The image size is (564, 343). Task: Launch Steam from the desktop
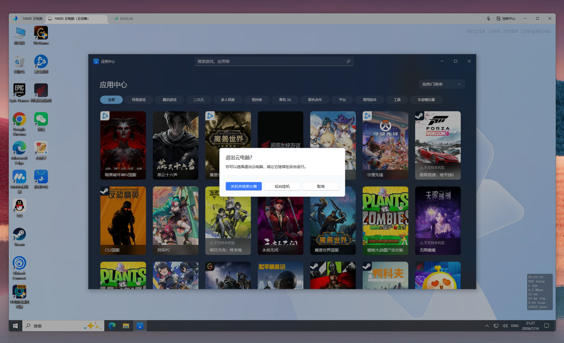[20, 237]
